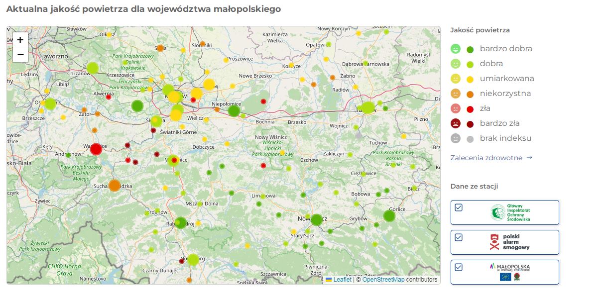The image size is (609, 304).
Task: Click the 'dobra' light green color dot
Action: (470, 64)
